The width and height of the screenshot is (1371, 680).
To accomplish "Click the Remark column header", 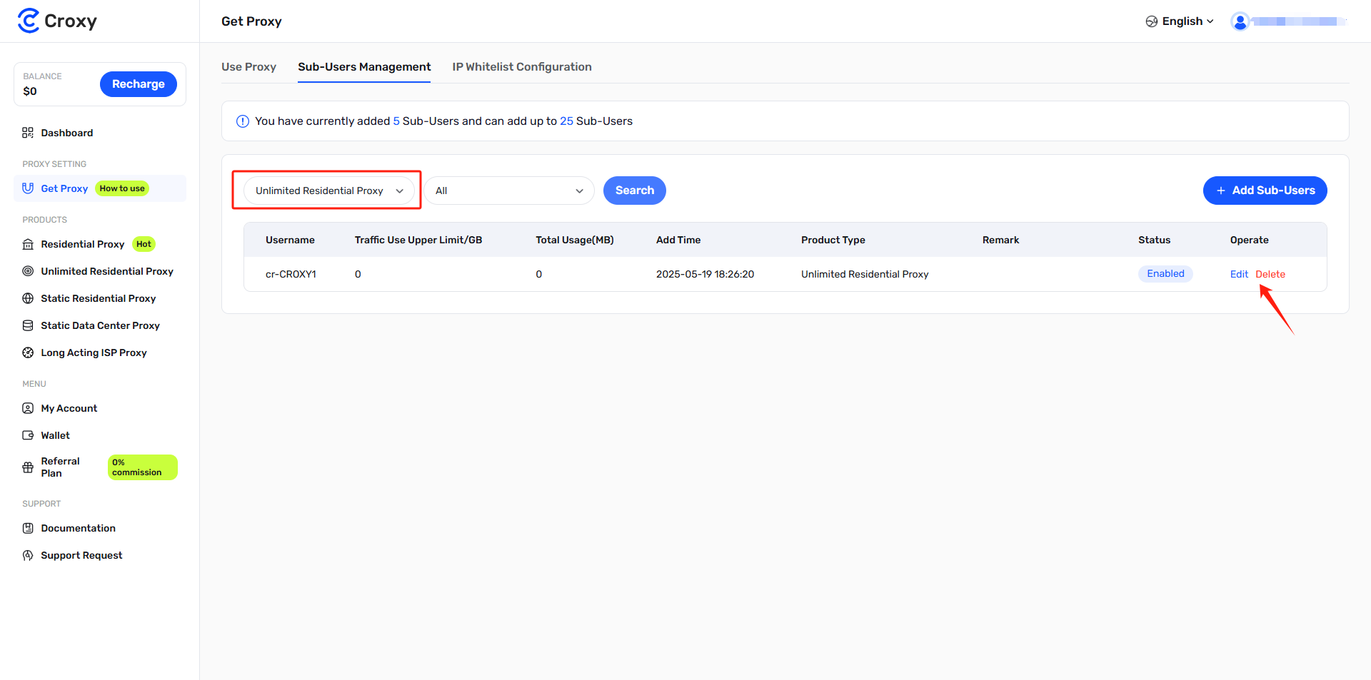I will 1000,240.
